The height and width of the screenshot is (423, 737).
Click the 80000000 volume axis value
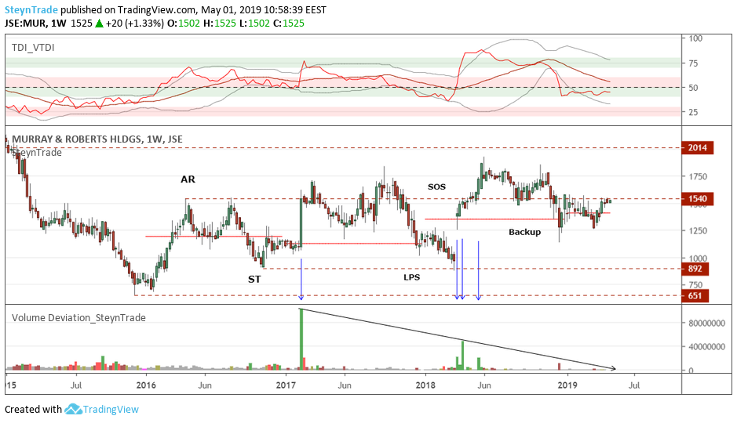[707, 323]
